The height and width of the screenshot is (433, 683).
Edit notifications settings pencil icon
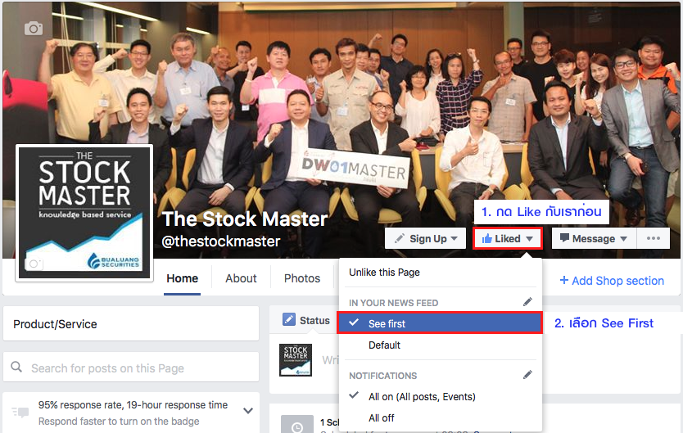tap(527, 375)
